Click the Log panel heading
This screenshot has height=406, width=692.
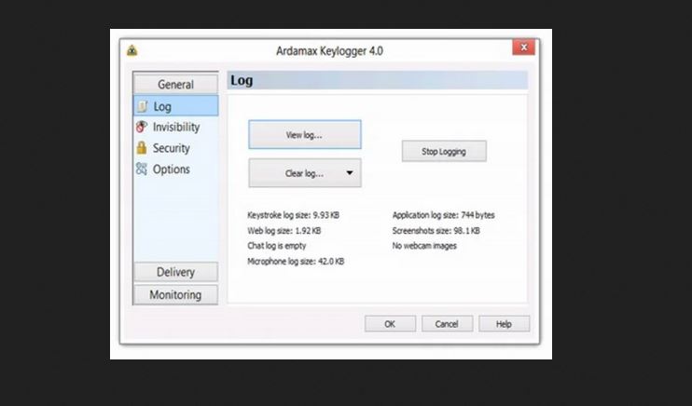pyautogui.click(x=242, y=80)
